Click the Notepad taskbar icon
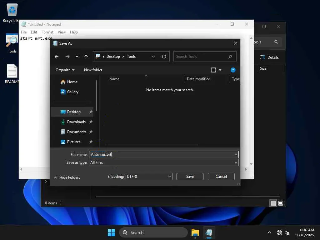The height and width of the screenshot is (240, 320). pos(209,232)
